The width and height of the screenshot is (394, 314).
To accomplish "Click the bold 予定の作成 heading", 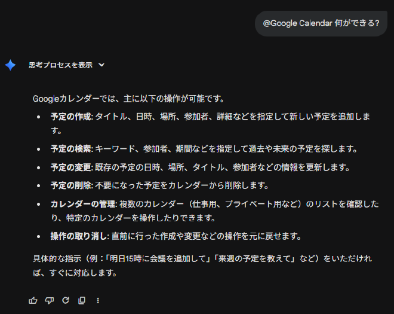I will coord(70,116).
